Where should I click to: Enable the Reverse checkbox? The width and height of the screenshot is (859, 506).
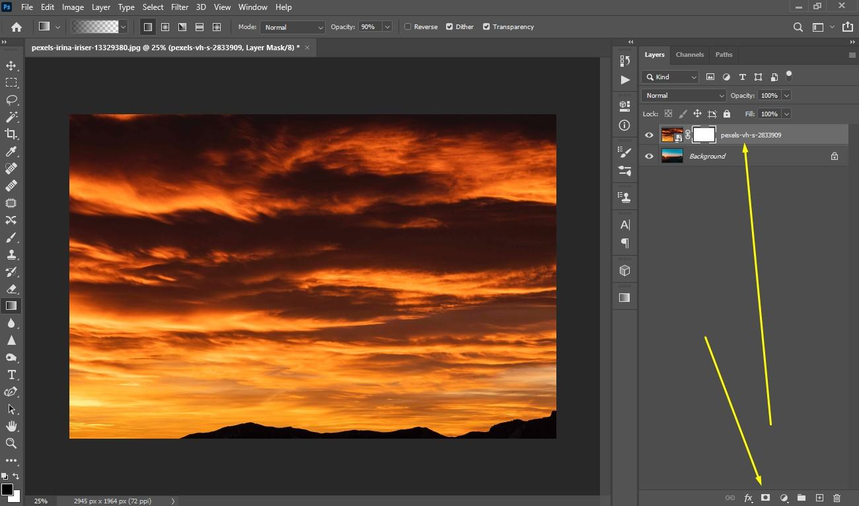click(408, 27)
